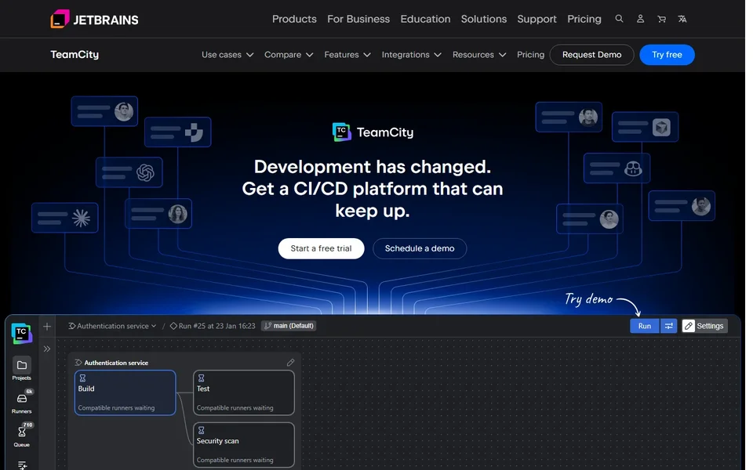Click Schedule a demo button
The width and height of the screenshot is (753, 470).
pyautogui.click(x=420, y=248)
